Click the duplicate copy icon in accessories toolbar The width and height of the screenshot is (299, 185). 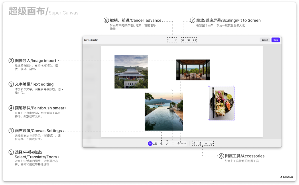point(200,143)
